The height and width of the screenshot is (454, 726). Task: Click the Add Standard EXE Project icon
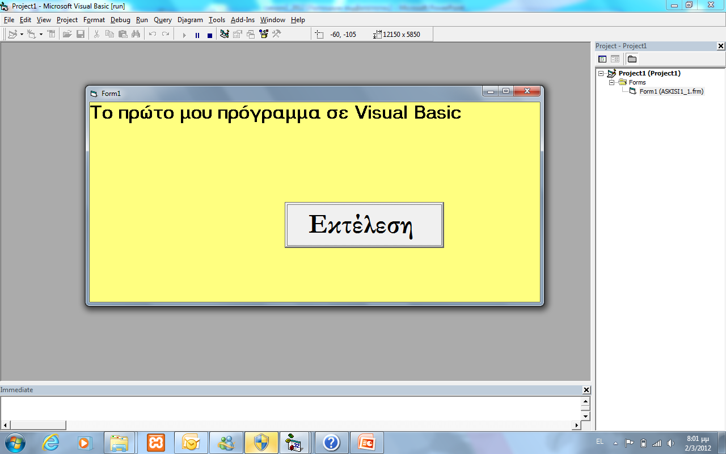12,34
